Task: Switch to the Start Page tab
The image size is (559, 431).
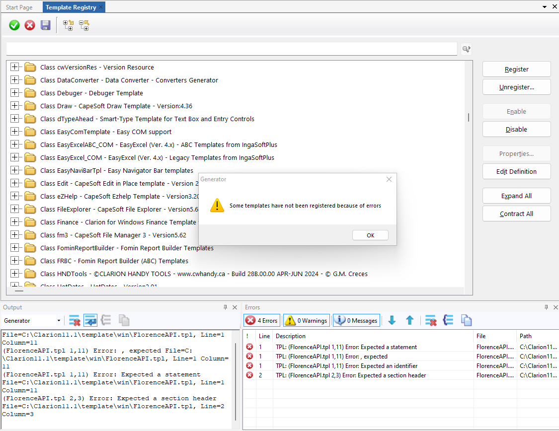Action: (x=19, y=7)
